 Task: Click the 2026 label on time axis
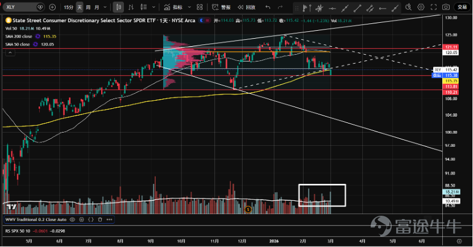(273, 241)
